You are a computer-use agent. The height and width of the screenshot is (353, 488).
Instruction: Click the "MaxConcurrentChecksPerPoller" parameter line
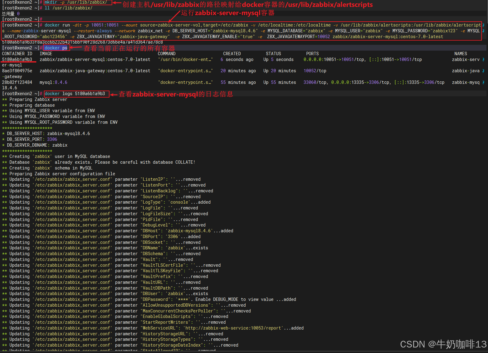[x=127, y=311]
